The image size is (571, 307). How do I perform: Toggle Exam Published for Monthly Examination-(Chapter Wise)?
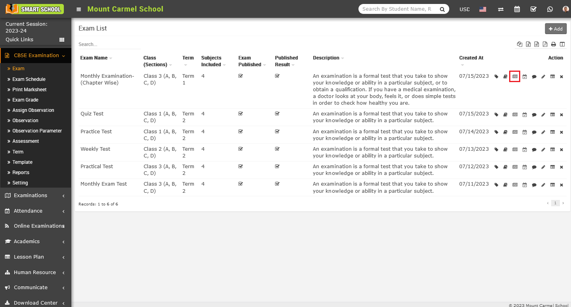(x=240, y=76)
